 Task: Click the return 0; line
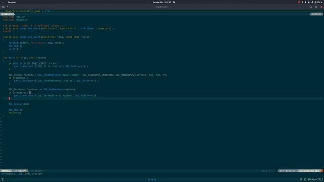pyautogui.click(x=15, y=113)
